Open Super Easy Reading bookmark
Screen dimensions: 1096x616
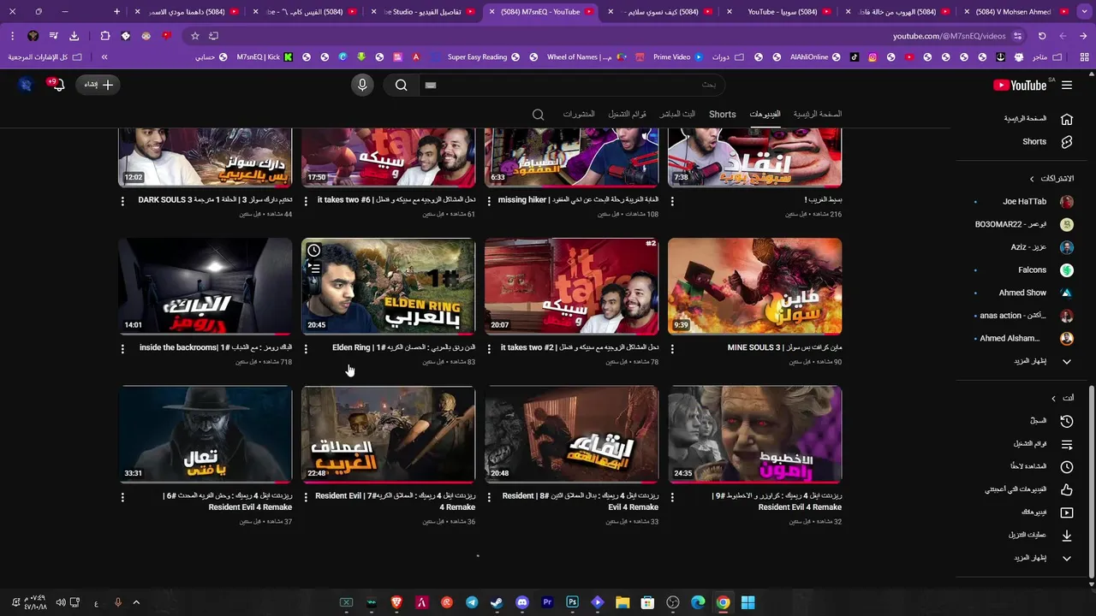pyautogui.click(x=483, y=57)
